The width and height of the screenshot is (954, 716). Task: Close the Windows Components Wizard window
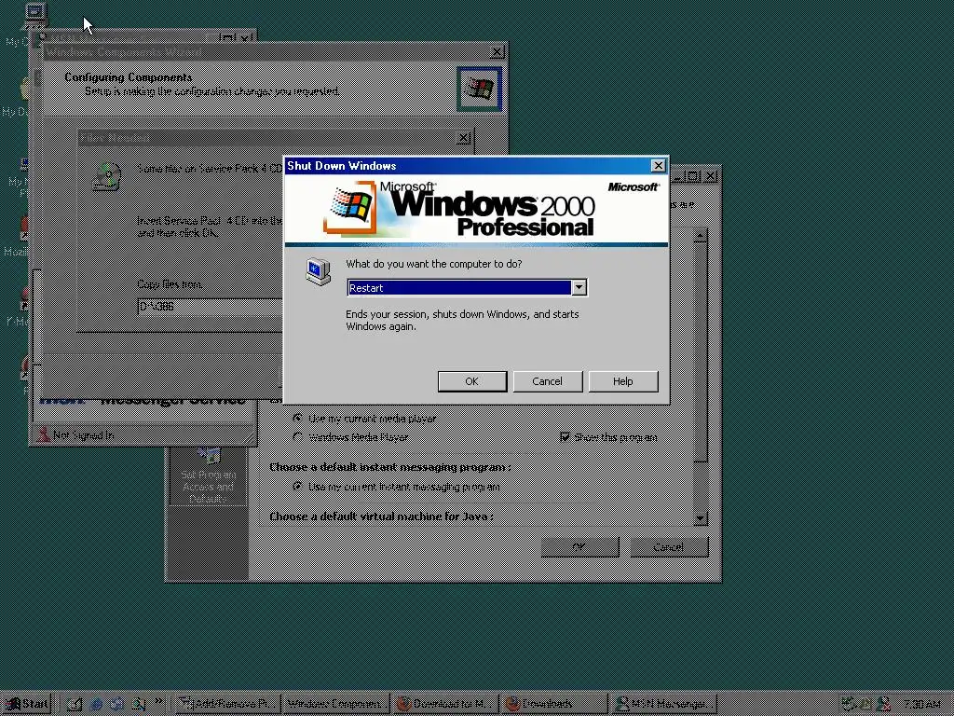pos(497,52)
